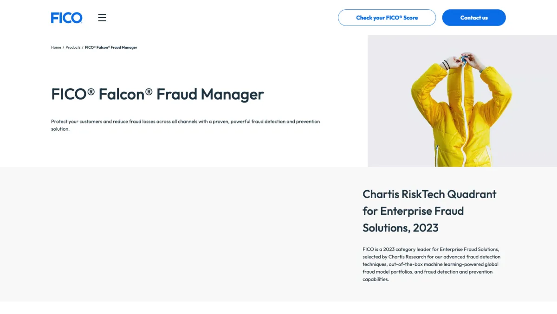The height and width of the screenshot is (314, 557).
Task: Click the FICO Falcon Fraud Manager page heading
Action: point(157,94)
